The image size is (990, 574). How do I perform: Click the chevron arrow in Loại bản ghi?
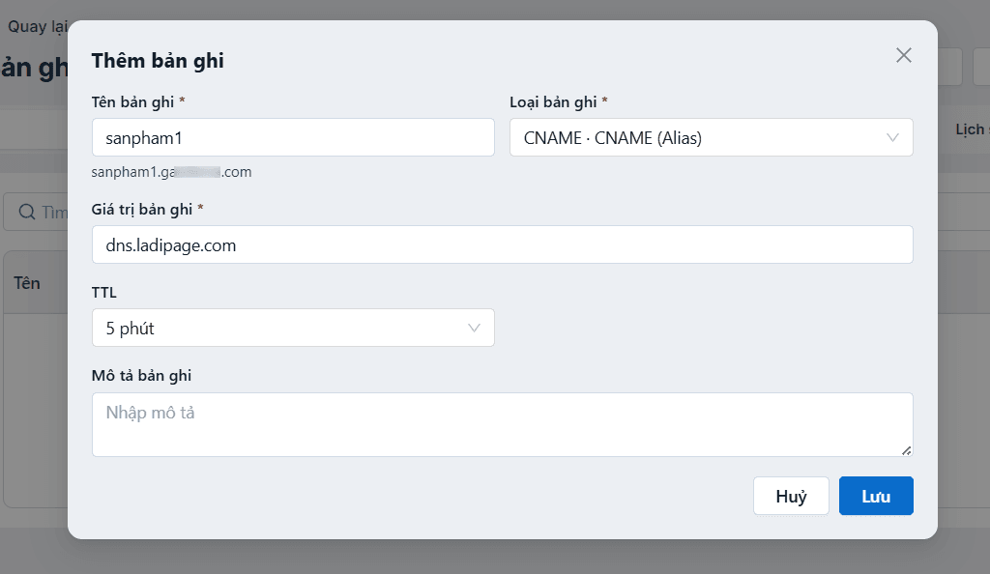point(892,137)
